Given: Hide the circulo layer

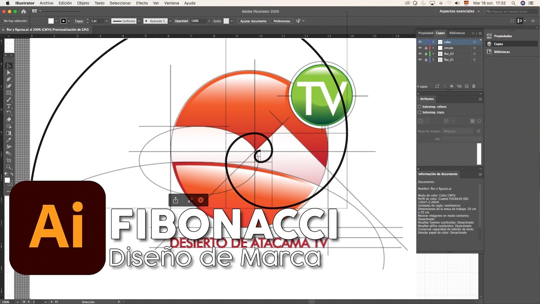Looking at the screenshot, I should coord(420,48).
